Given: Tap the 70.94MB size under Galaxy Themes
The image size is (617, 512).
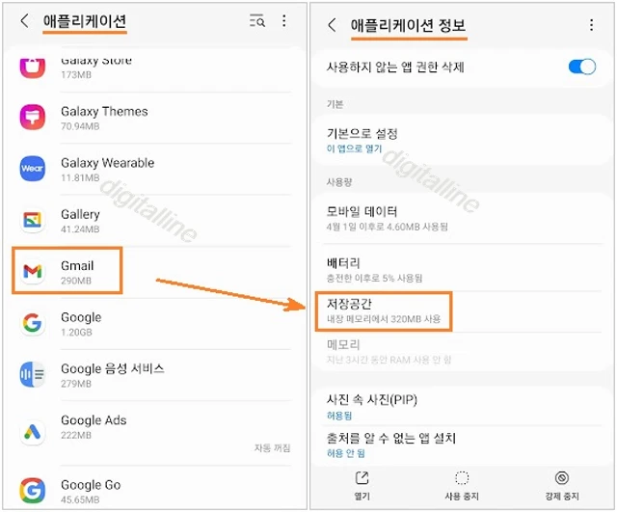Looking at the screenshot, I should click(x=80, y=126).
